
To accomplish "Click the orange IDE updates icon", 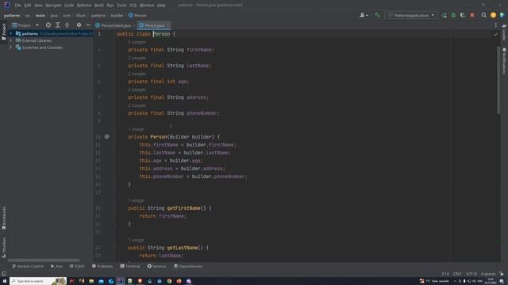I will coord(493,15).
